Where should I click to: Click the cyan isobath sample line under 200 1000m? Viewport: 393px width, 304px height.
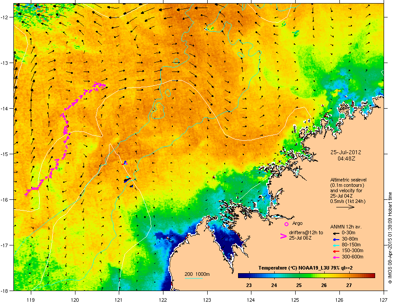tap(193, 278)
